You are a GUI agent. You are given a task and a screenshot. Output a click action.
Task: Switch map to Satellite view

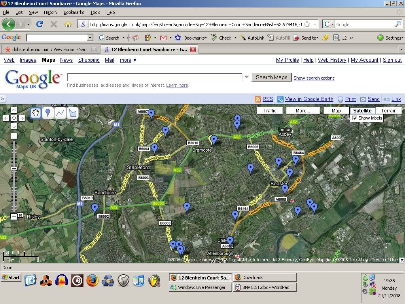(362, 111)
